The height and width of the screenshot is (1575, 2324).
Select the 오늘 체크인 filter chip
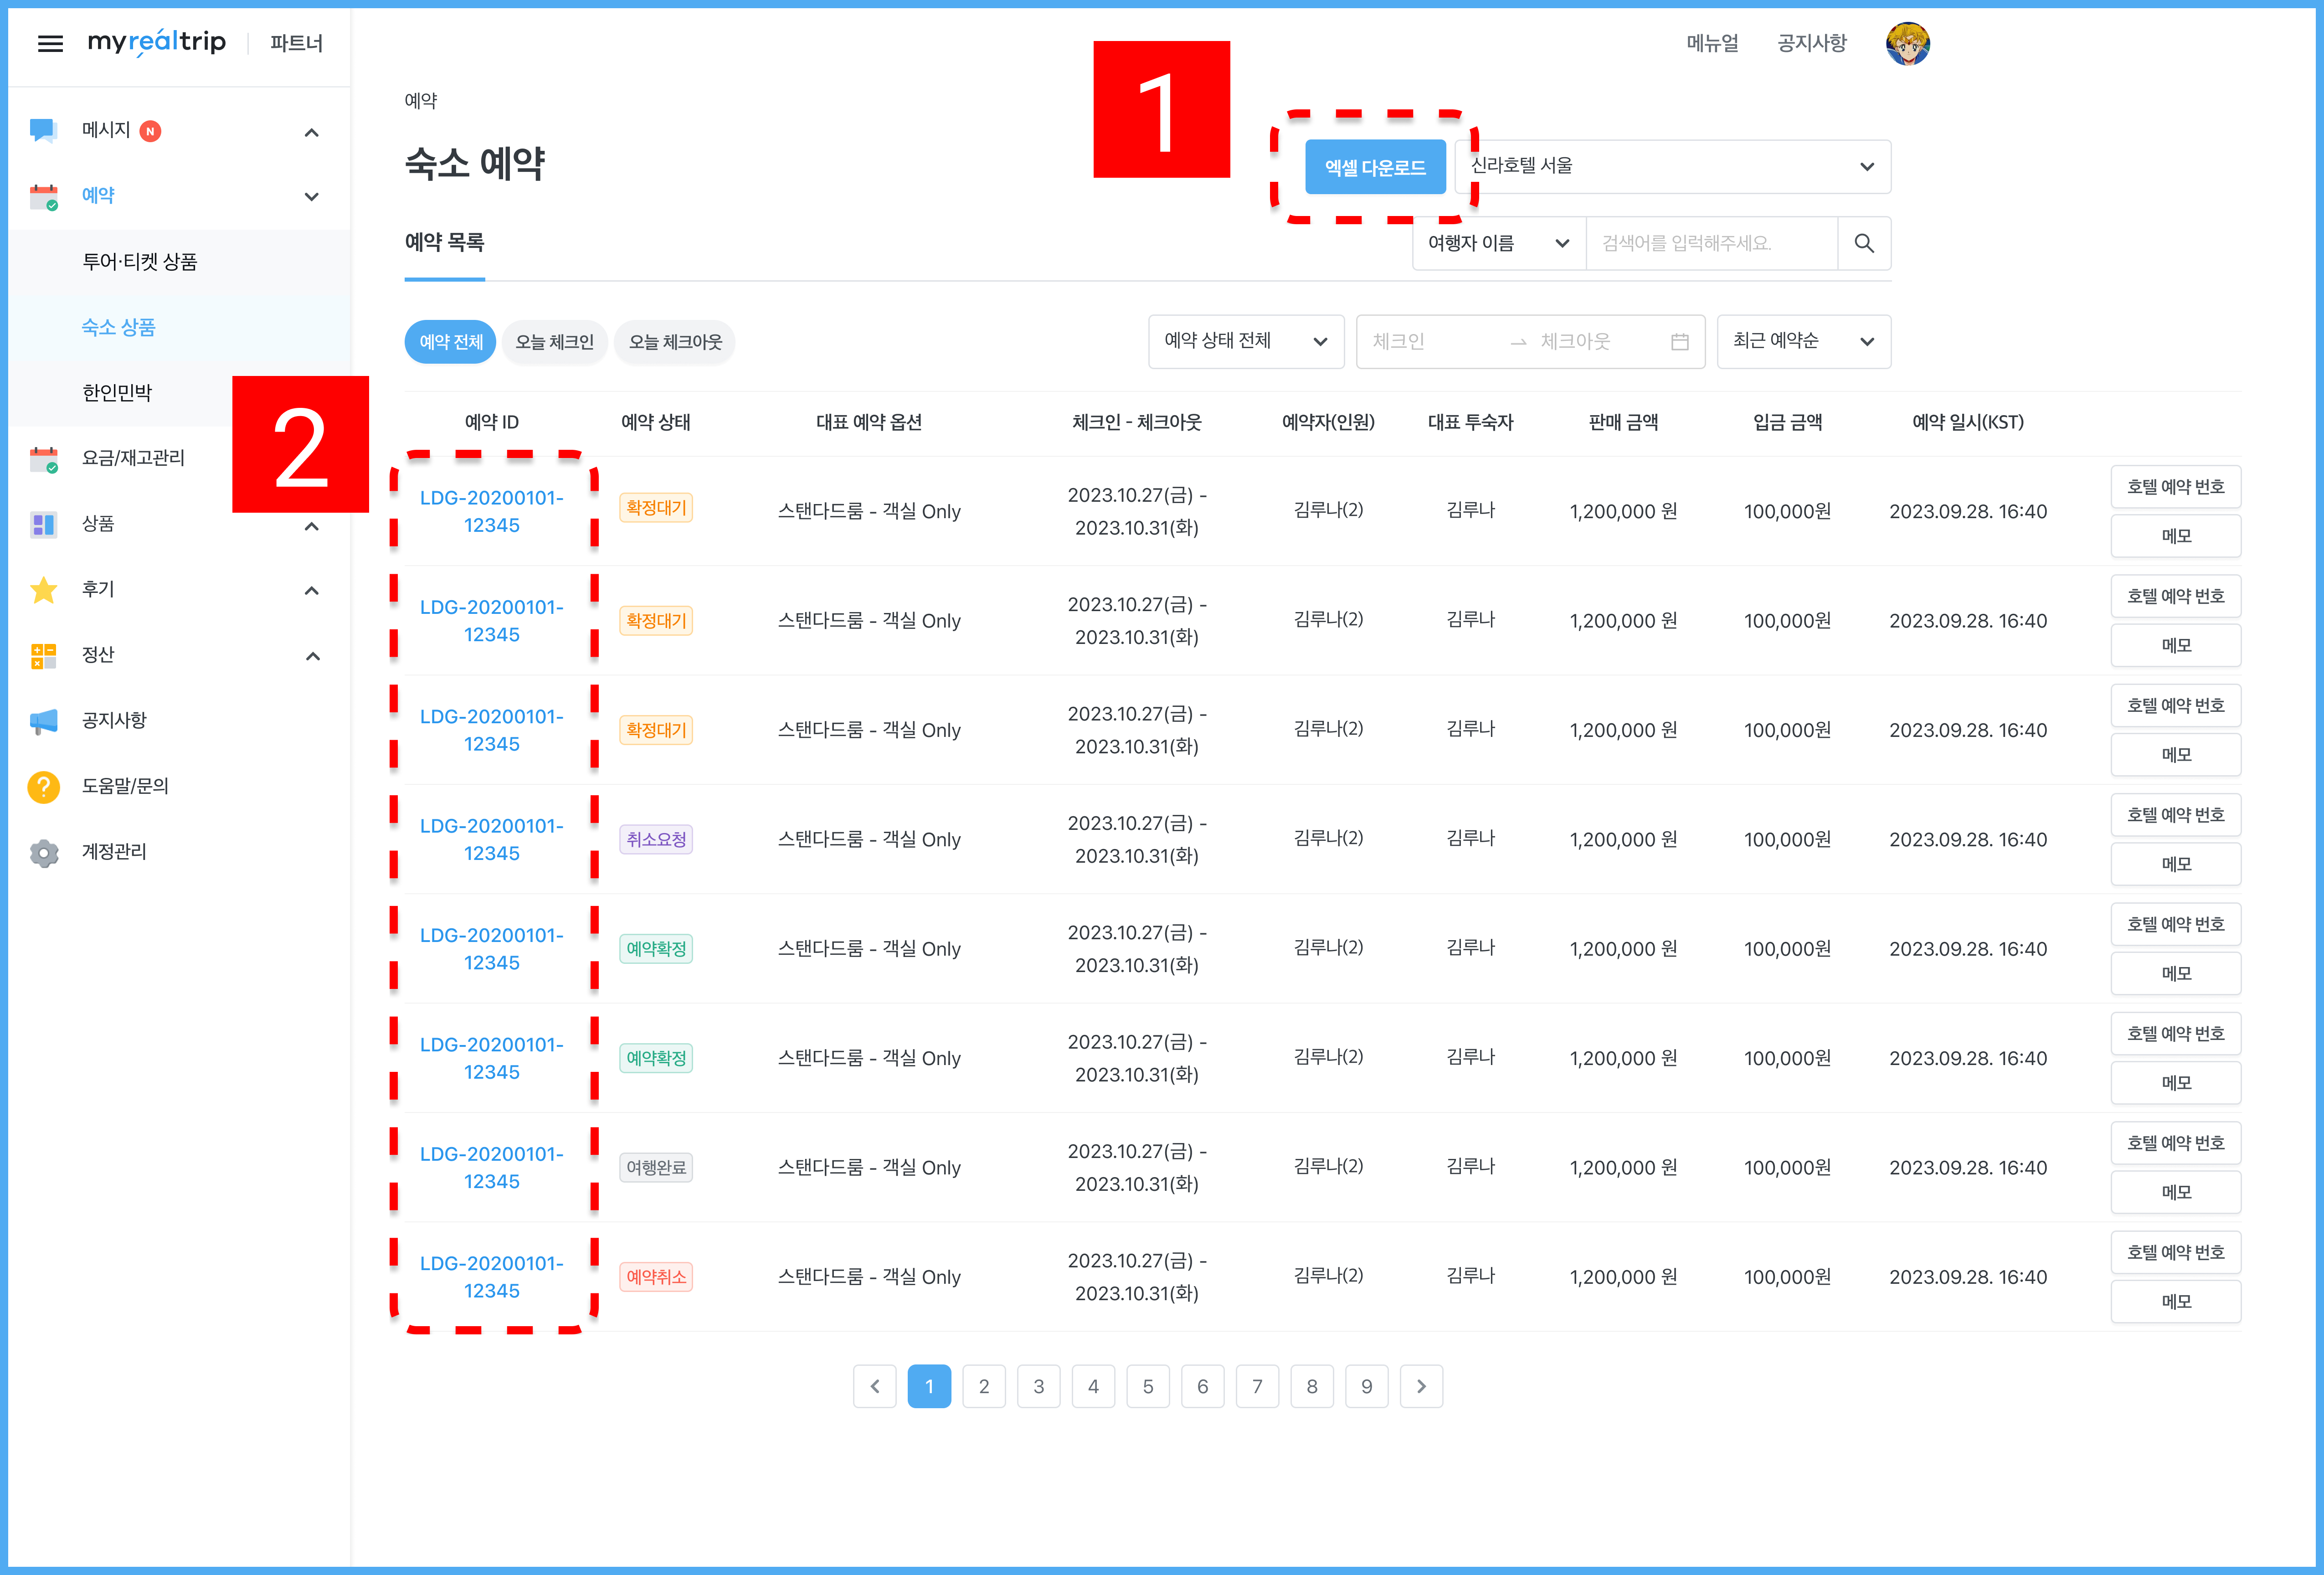click(x=554, y=342)
